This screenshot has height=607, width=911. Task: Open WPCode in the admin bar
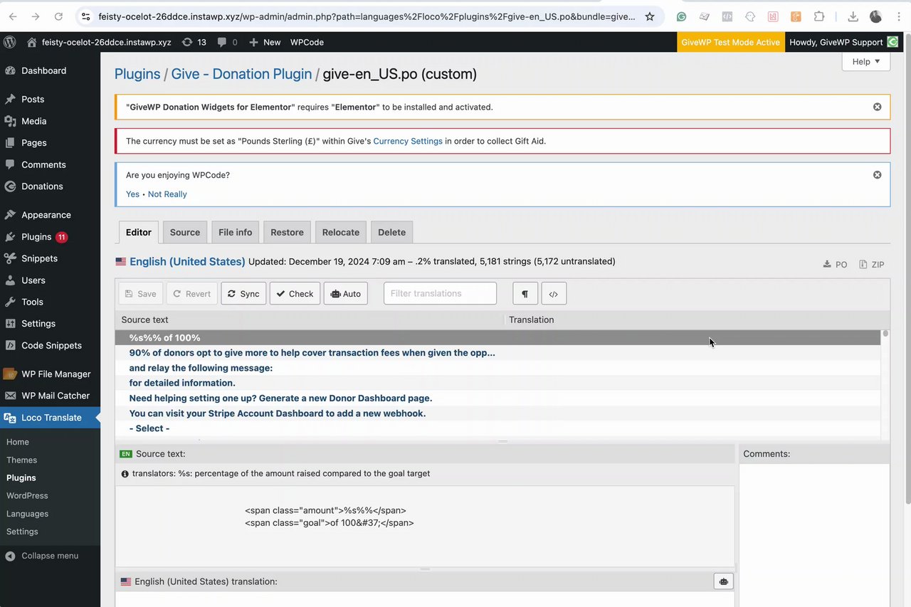[x=307, y=42]
